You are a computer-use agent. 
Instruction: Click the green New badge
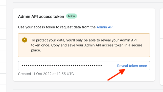72,16
